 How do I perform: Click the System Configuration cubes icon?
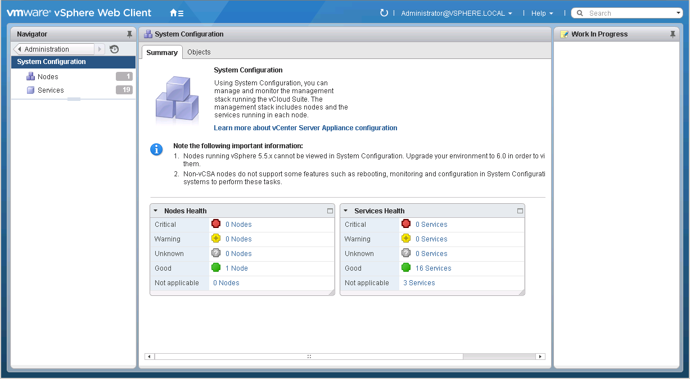[x=176, y=99]
